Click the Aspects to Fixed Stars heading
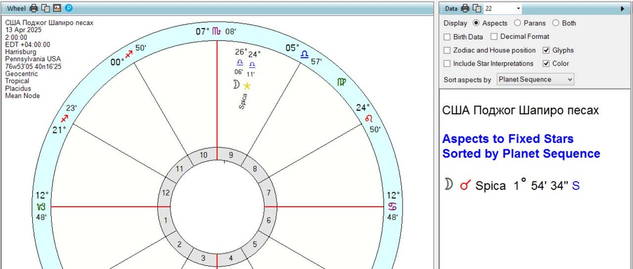 point(508,139)
